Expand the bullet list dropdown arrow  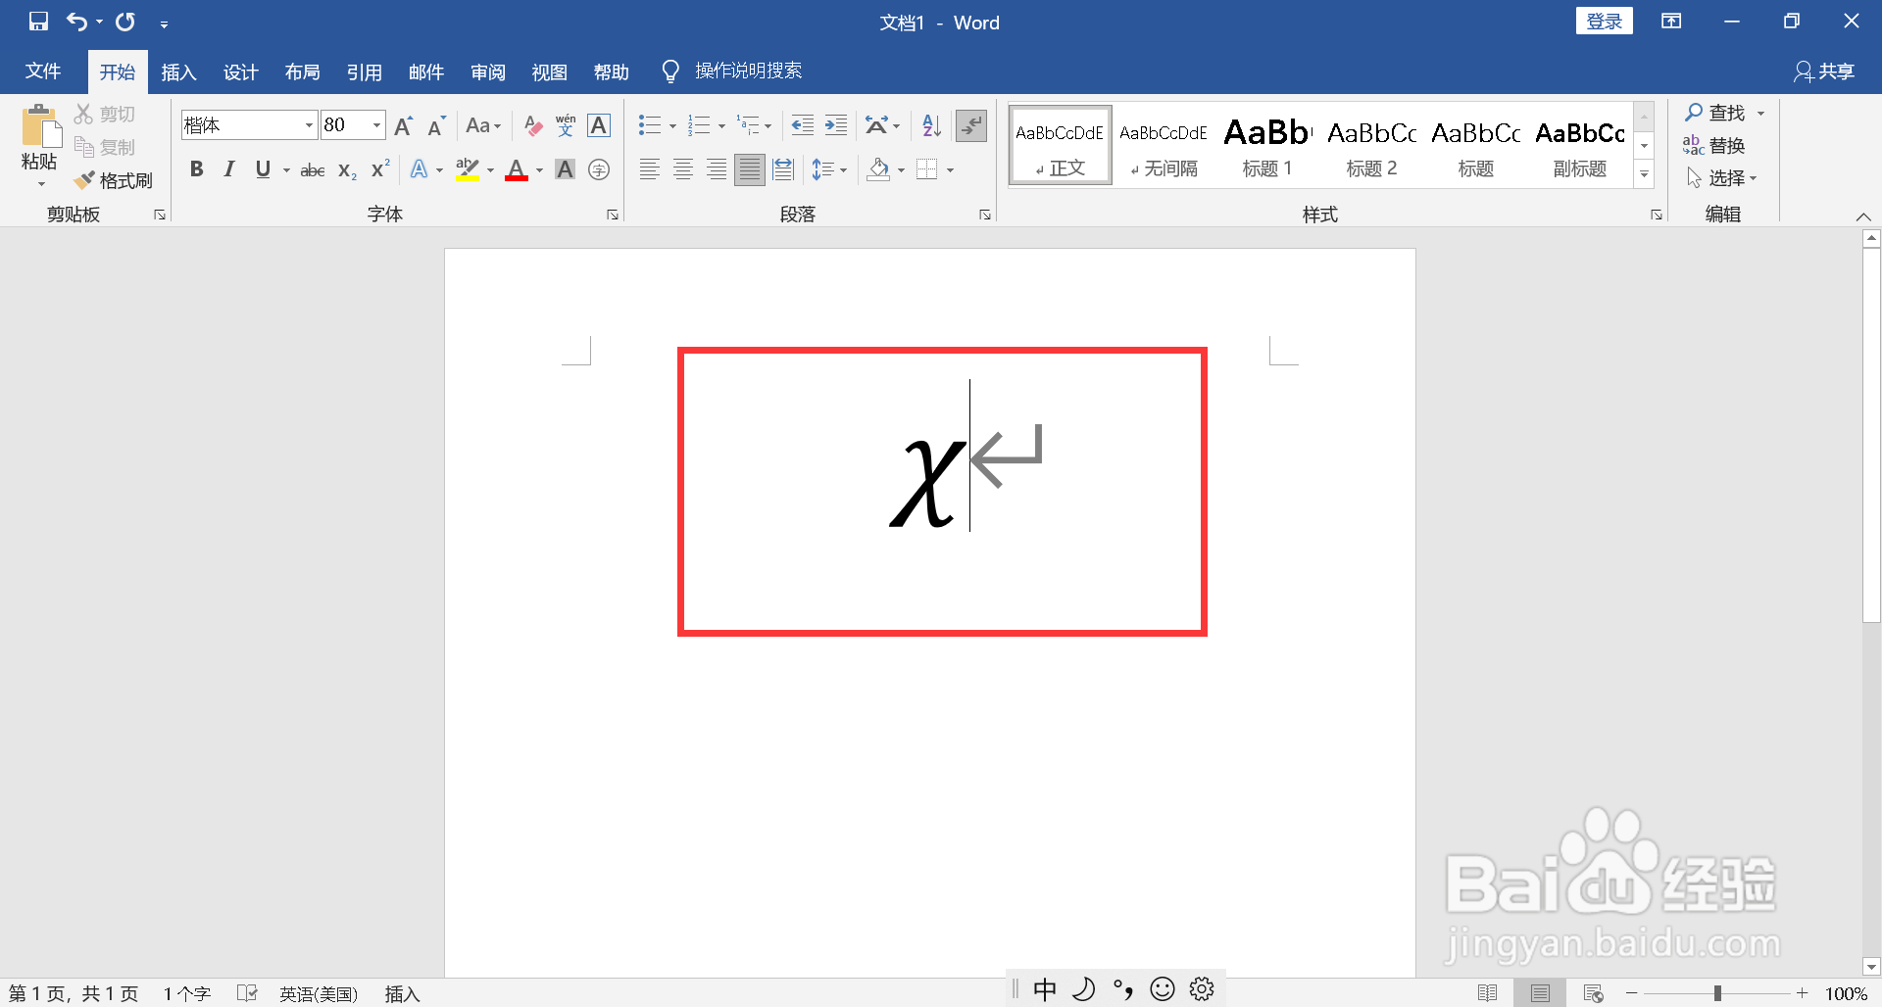tap(672, 126)
